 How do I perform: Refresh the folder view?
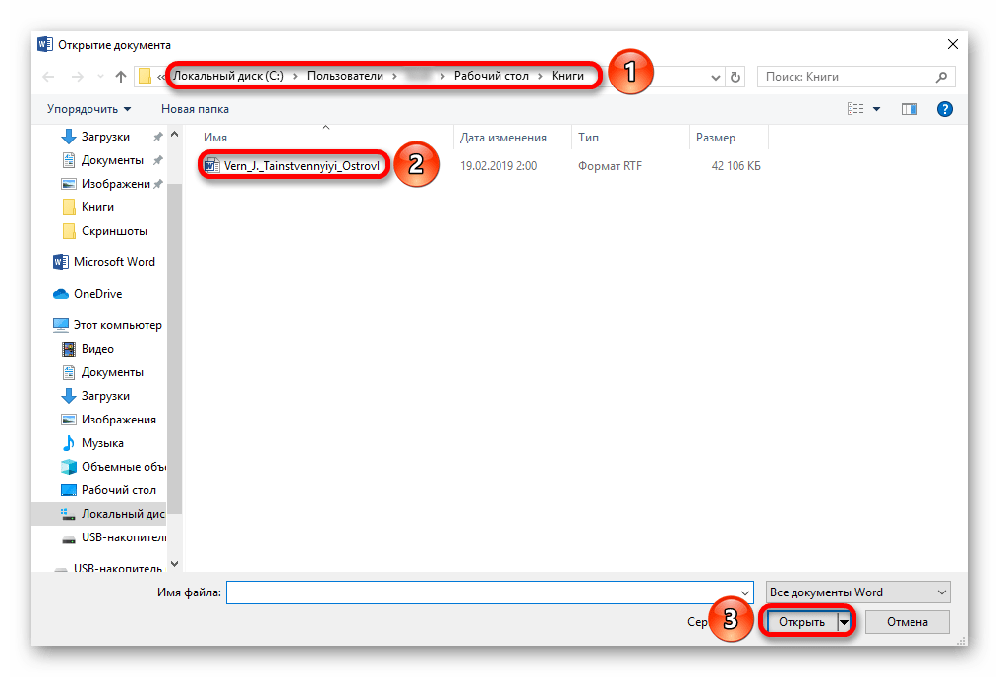735,77
